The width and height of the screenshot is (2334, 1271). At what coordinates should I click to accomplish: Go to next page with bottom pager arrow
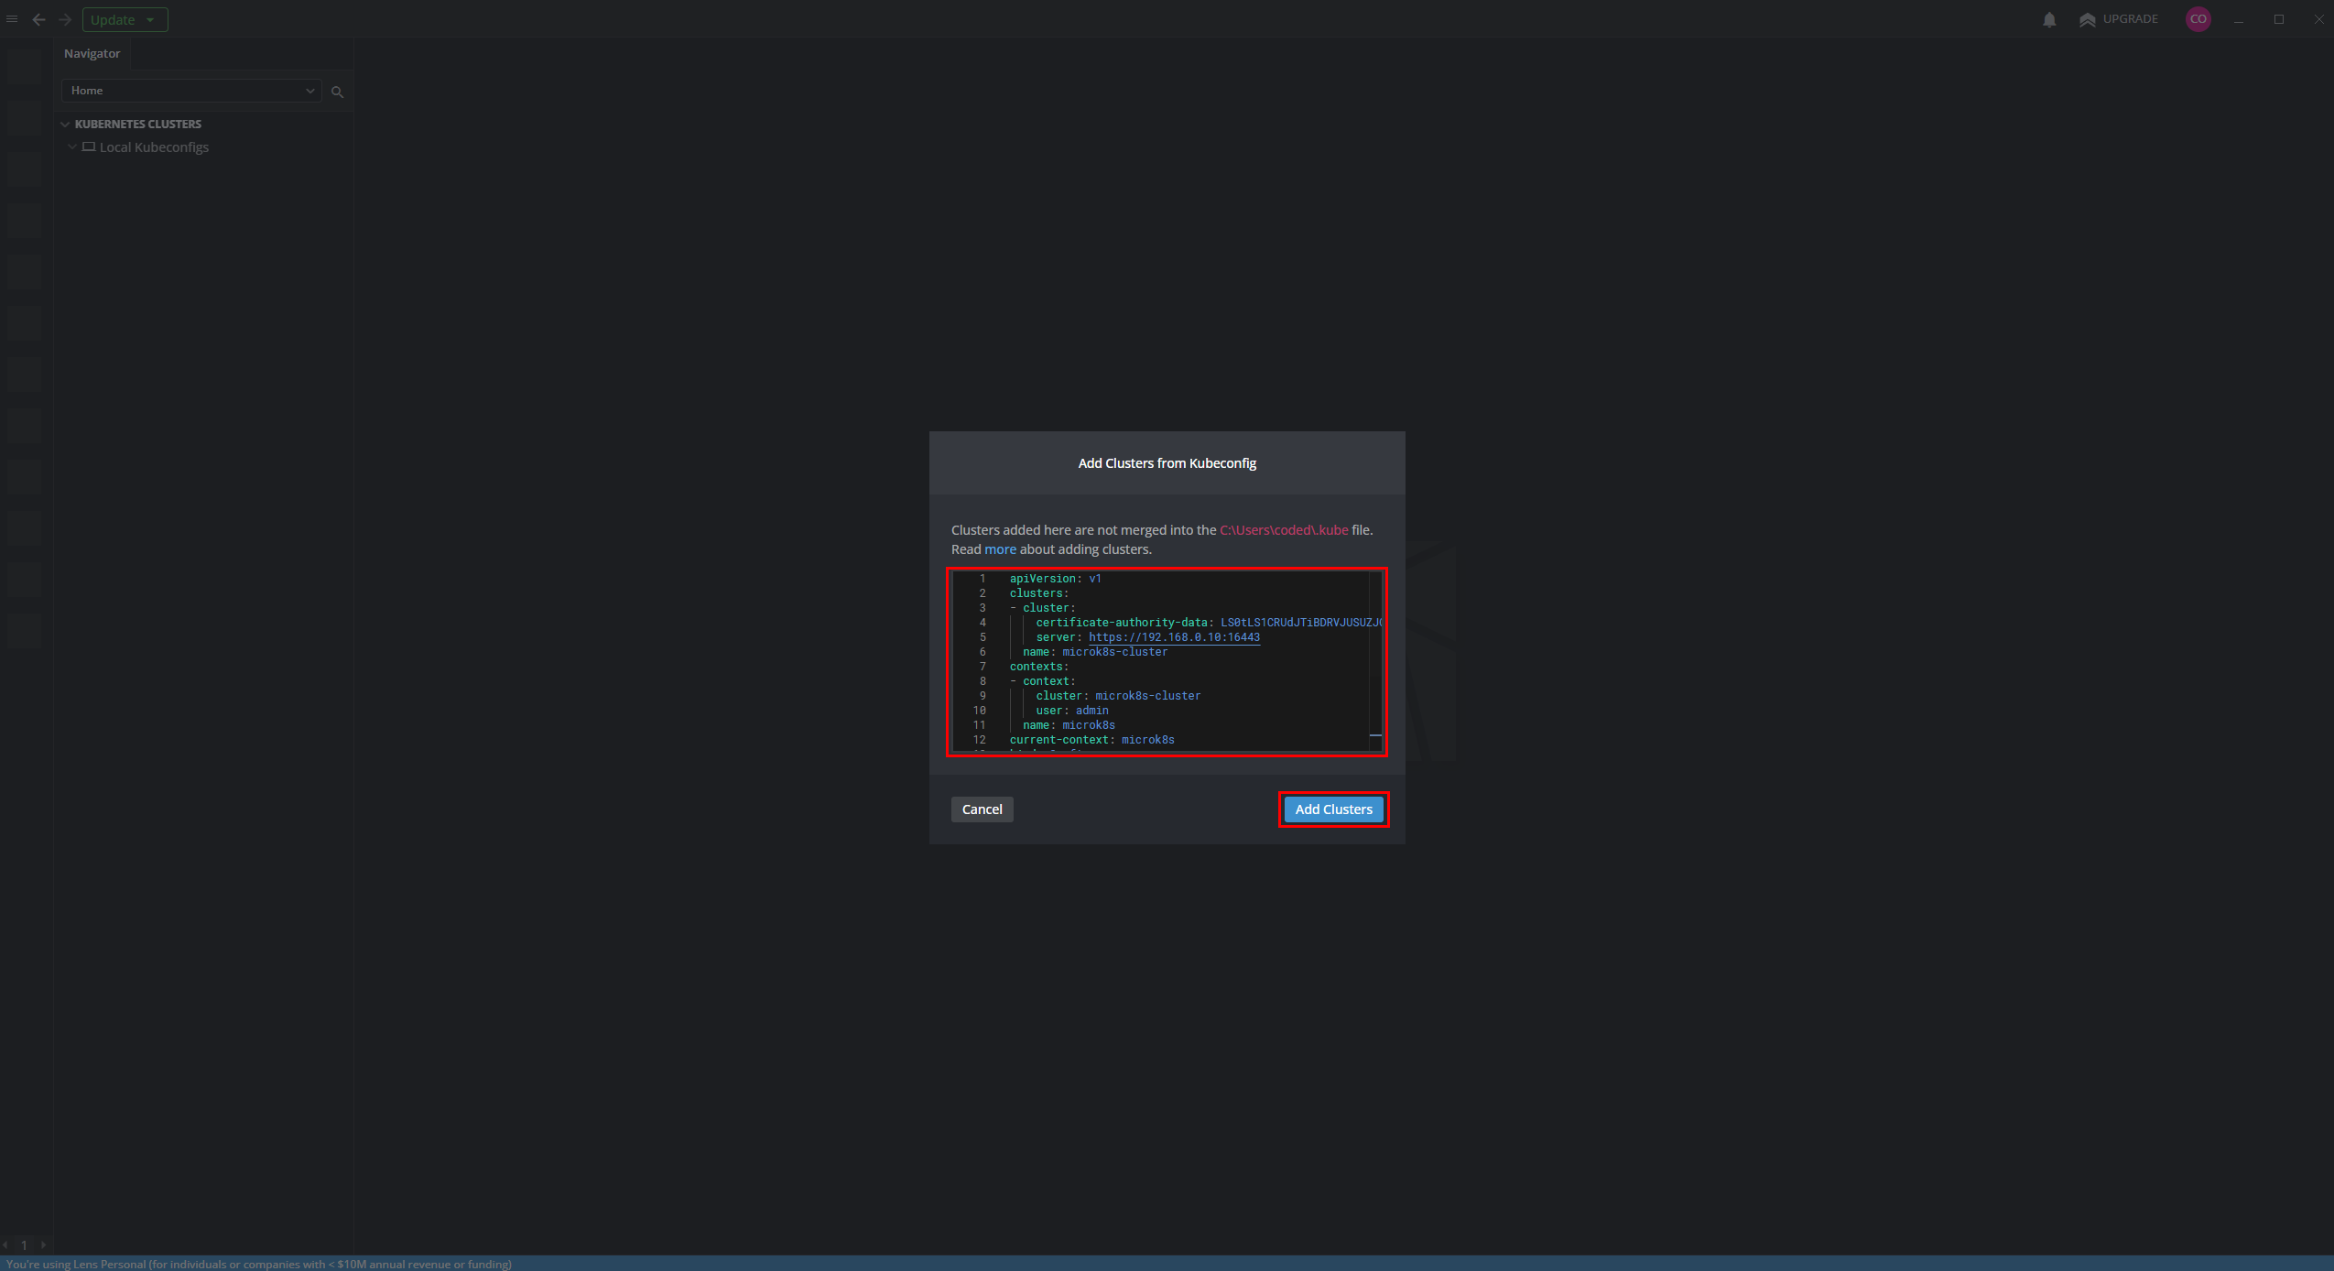pos(43,1244)
